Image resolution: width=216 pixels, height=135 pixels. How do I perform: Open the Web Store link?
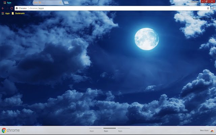point(204,131)
